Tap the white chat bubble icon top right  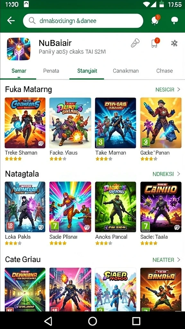(x=174, y=21)
